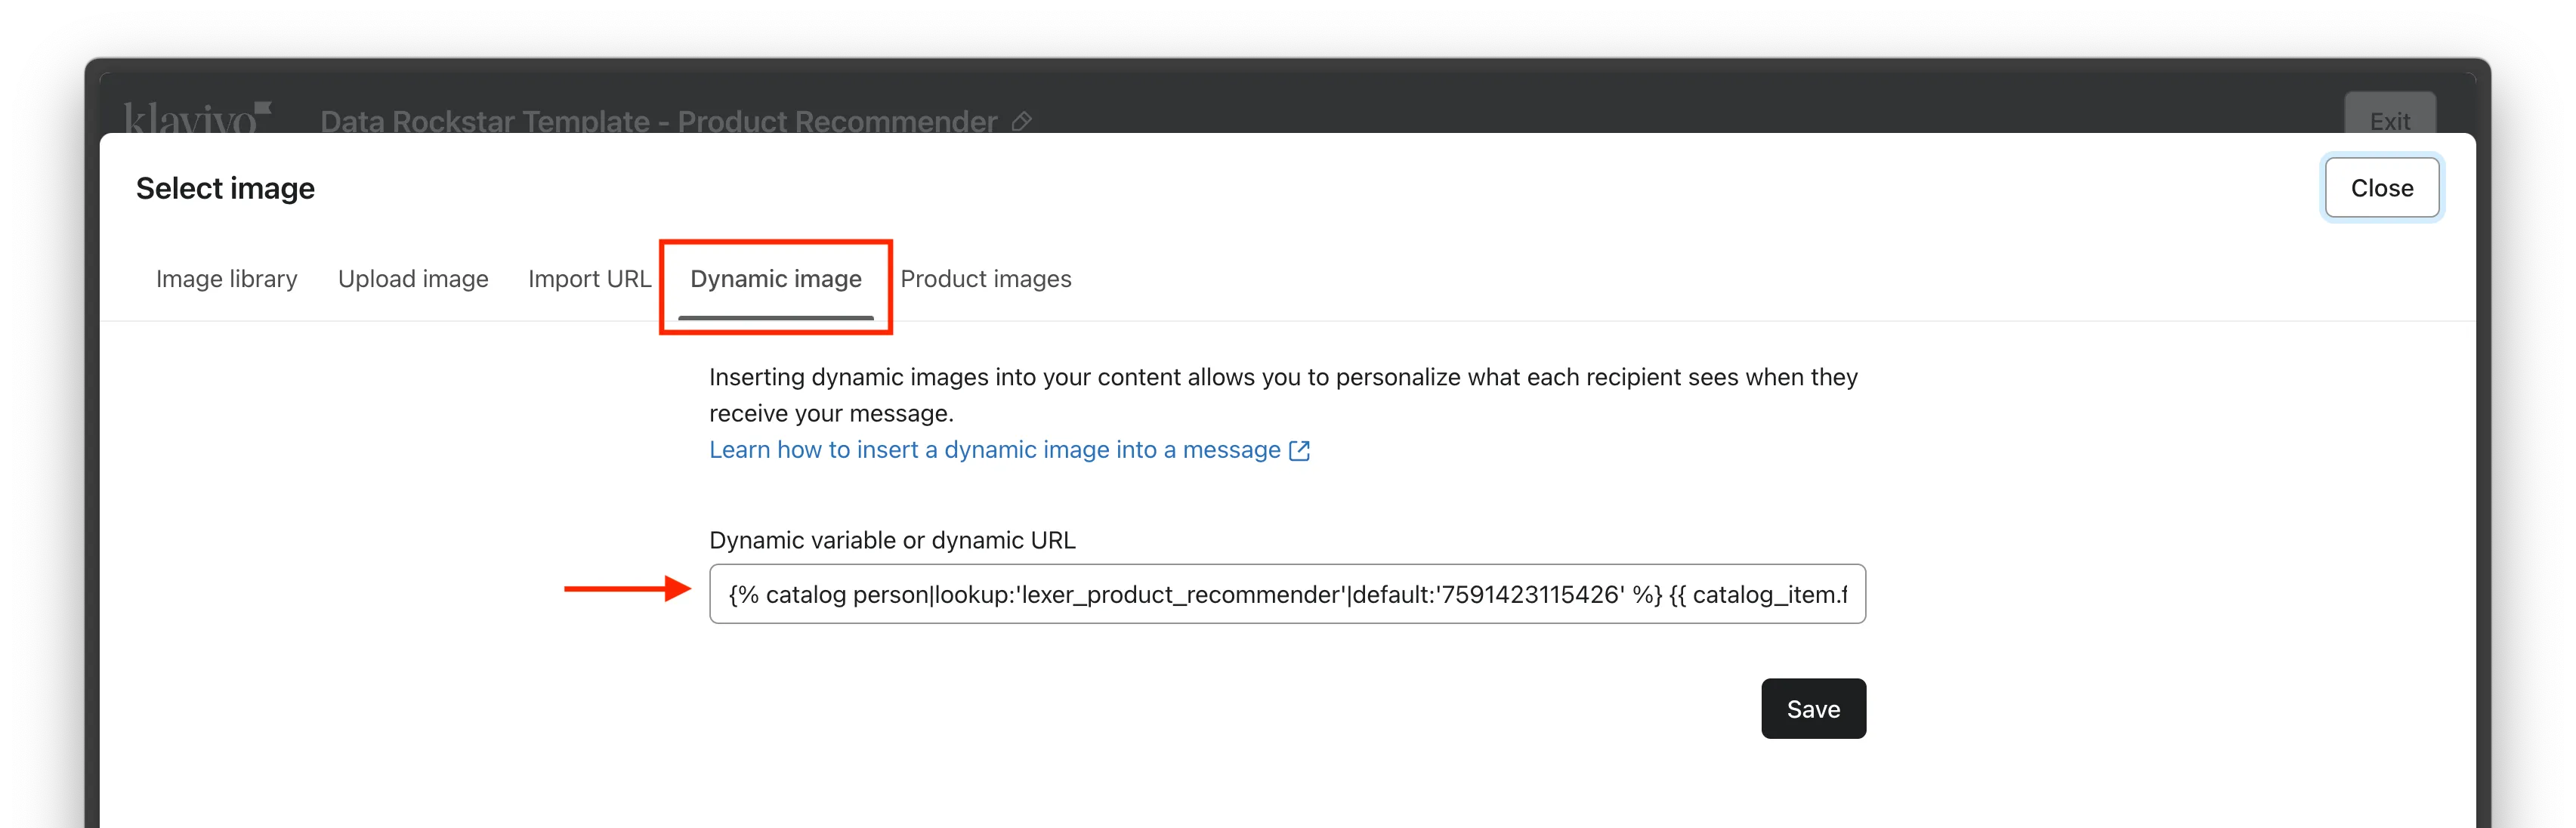Click the flag mark on Klaviyo logo
The height and width of the screenshot is (828, 2576).
(263, 108)
